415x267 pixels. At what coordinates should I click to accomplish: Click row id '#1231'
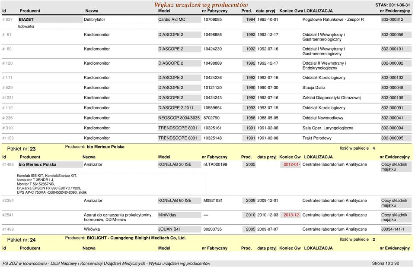8,98
